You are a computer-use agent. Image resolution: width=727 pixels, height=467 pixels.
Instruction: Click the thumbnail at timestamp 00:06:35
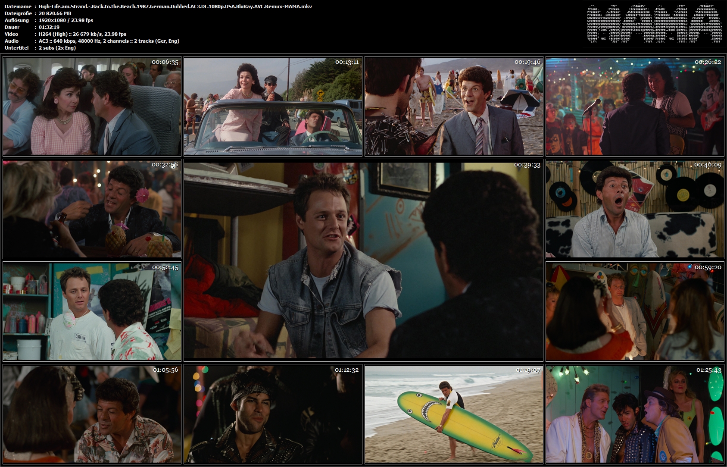pos(92,106)
